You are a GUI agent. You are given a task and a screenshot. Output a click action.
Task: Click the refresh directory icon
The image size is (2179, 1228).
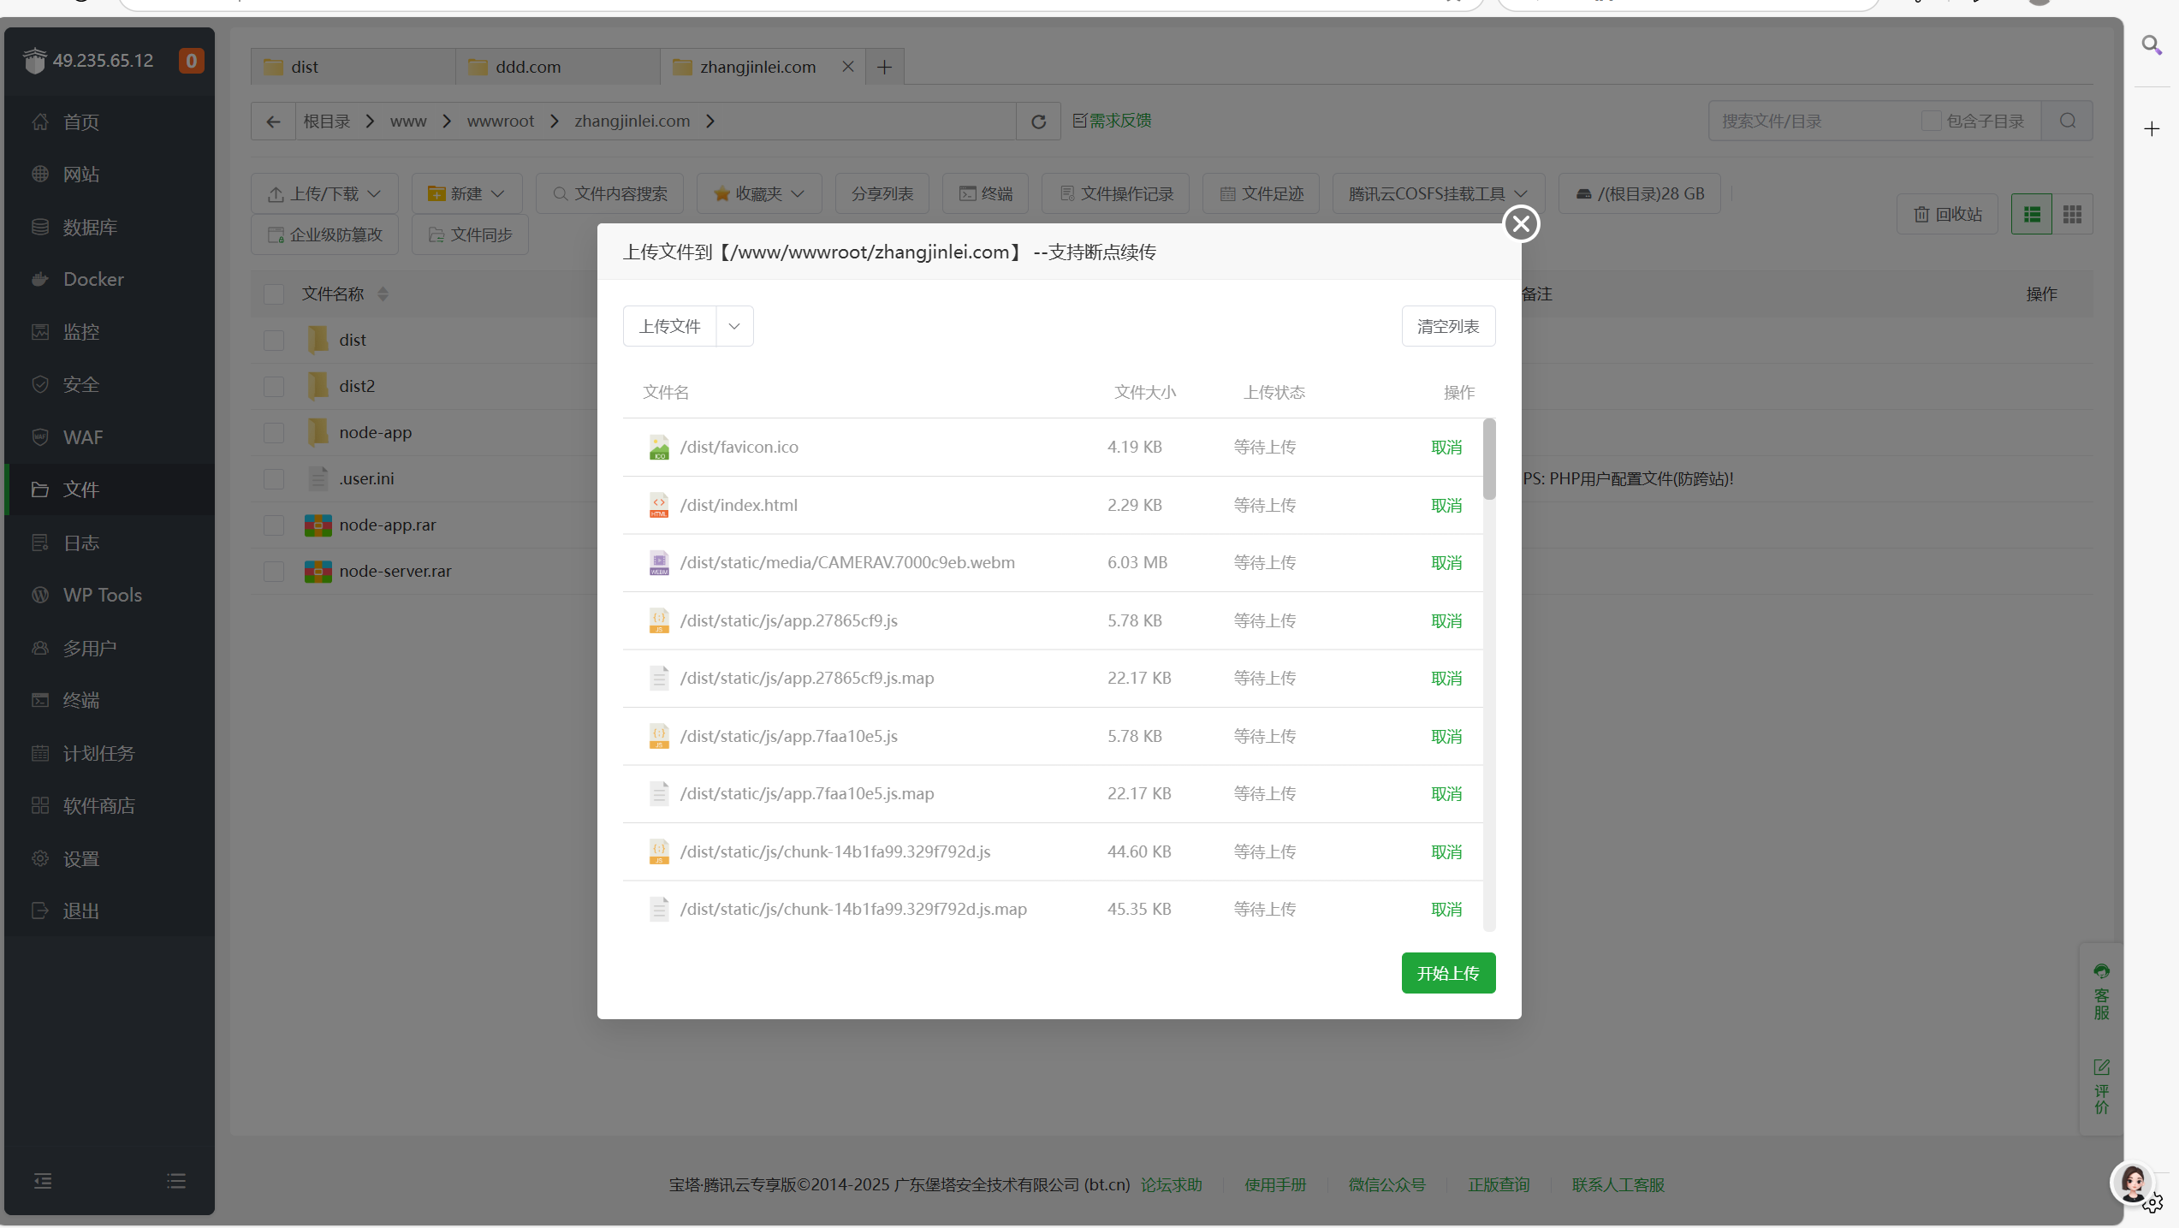(x=1038, y=122)
